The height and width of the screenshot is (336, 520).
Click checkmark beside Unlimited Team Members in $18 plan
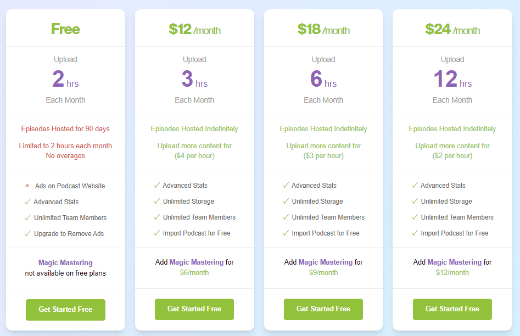click(x=284, y=217)
